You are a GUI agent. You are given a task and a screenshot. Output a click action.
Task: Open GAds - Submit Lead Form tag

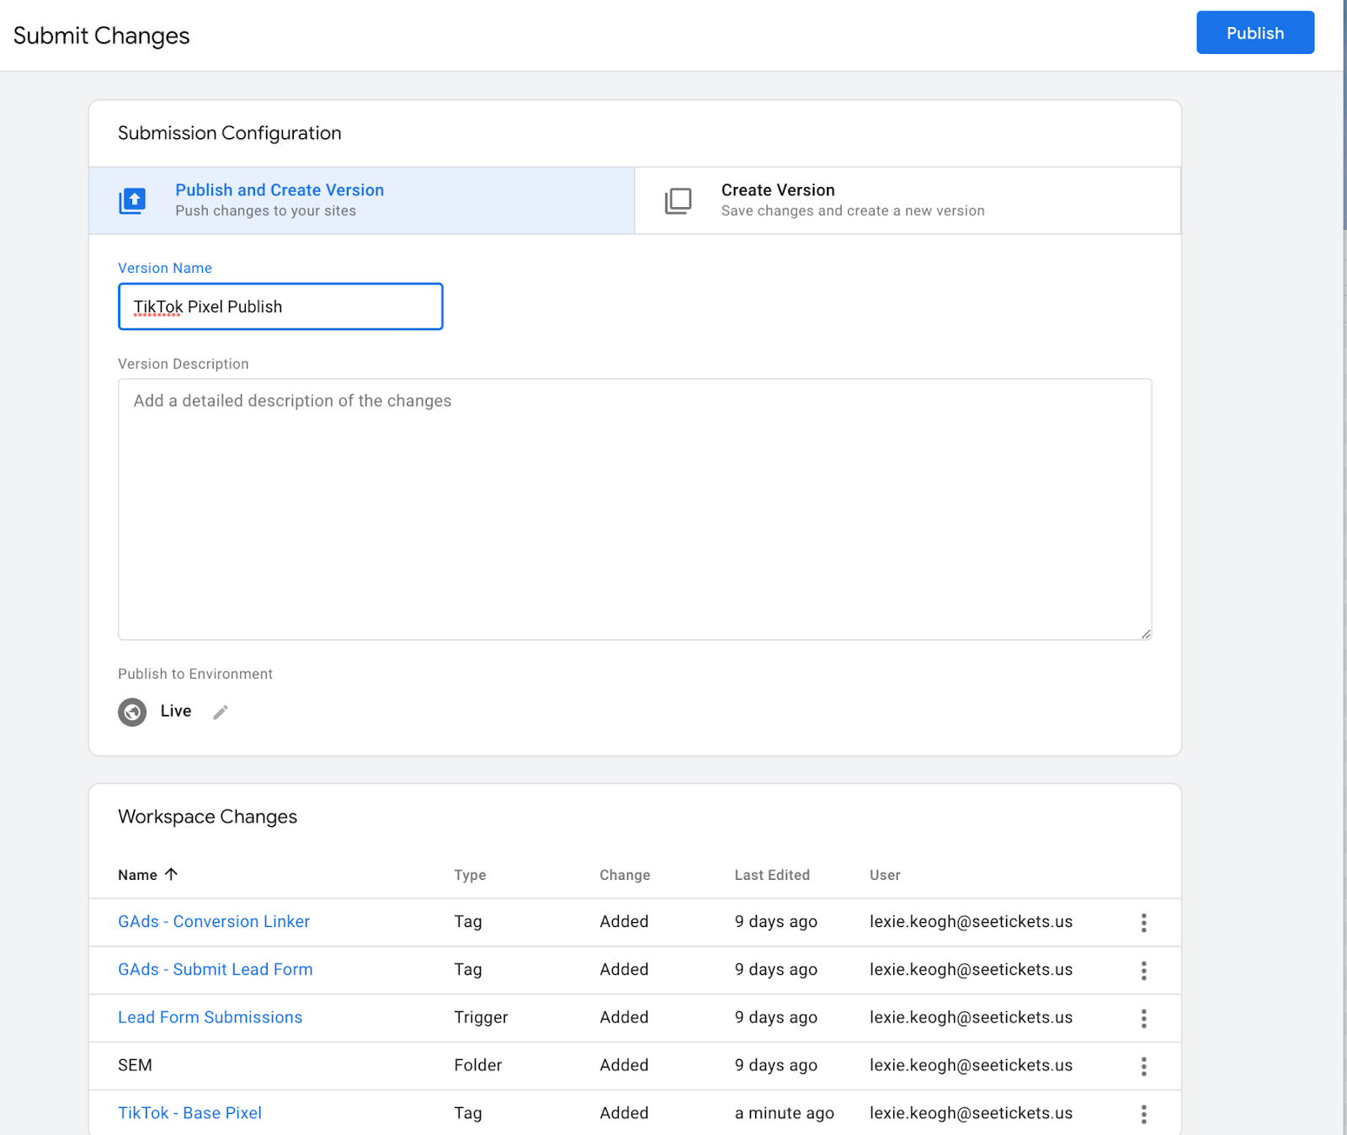pos(216,969)
